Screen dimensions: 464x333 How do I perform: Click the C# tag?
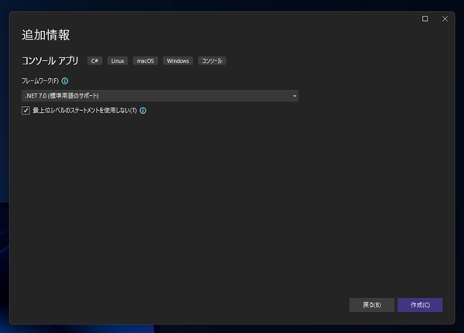(94, 60)
